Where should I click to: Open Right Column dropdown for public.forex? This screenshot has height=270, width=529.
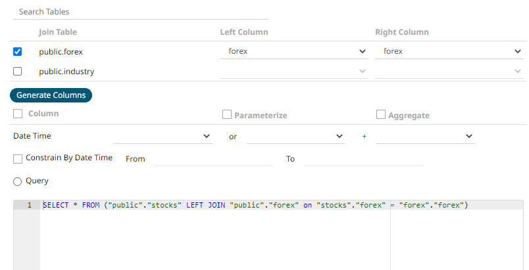(449, 51)
